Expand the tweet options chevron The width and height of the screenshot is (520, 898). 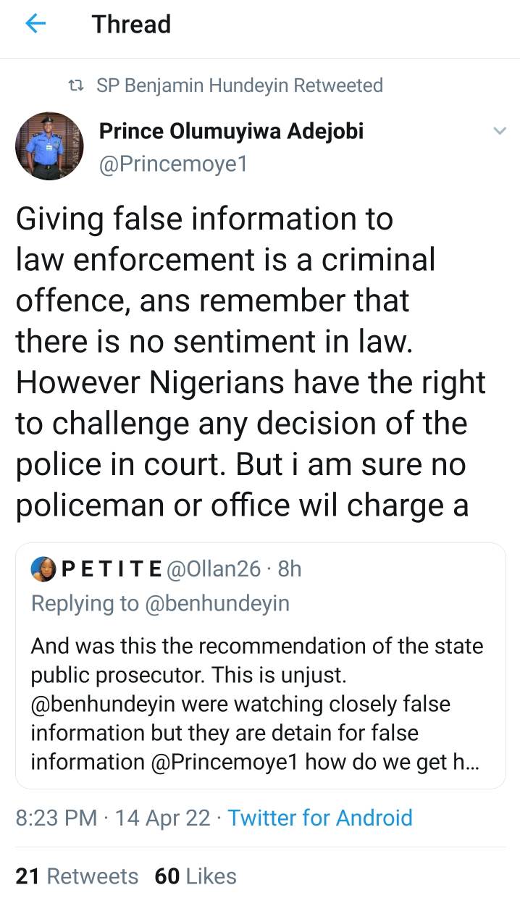(x=499, y=131)
